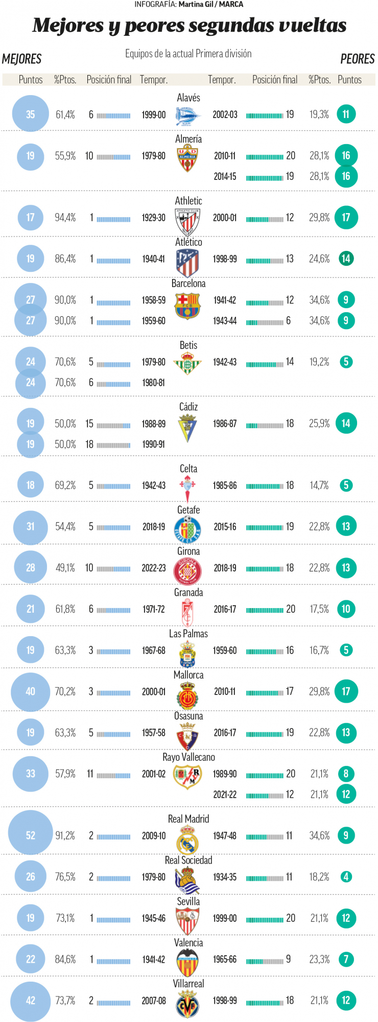Click the PEORES heading
The width and height of the screenshot is (378, 1022).
(x=357, y=59)
